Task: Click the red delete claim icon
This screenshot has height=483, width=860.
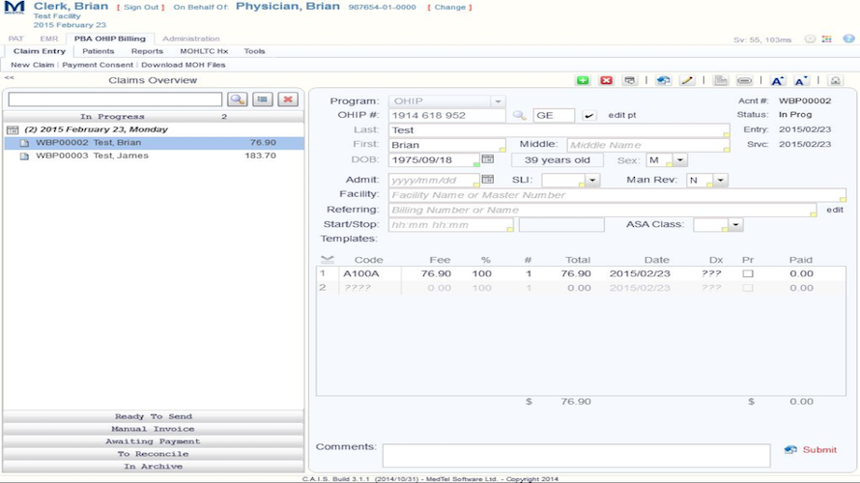Action: point(606,80)
